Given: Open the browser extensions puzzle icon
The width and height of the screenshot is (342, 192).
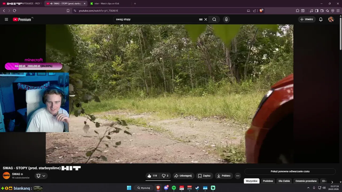Looking at the screenshot, I should tap(297, 11).
